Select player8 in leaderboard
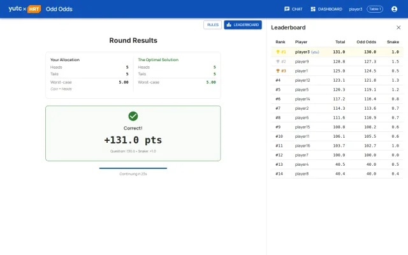 click(x=337, y=174)
